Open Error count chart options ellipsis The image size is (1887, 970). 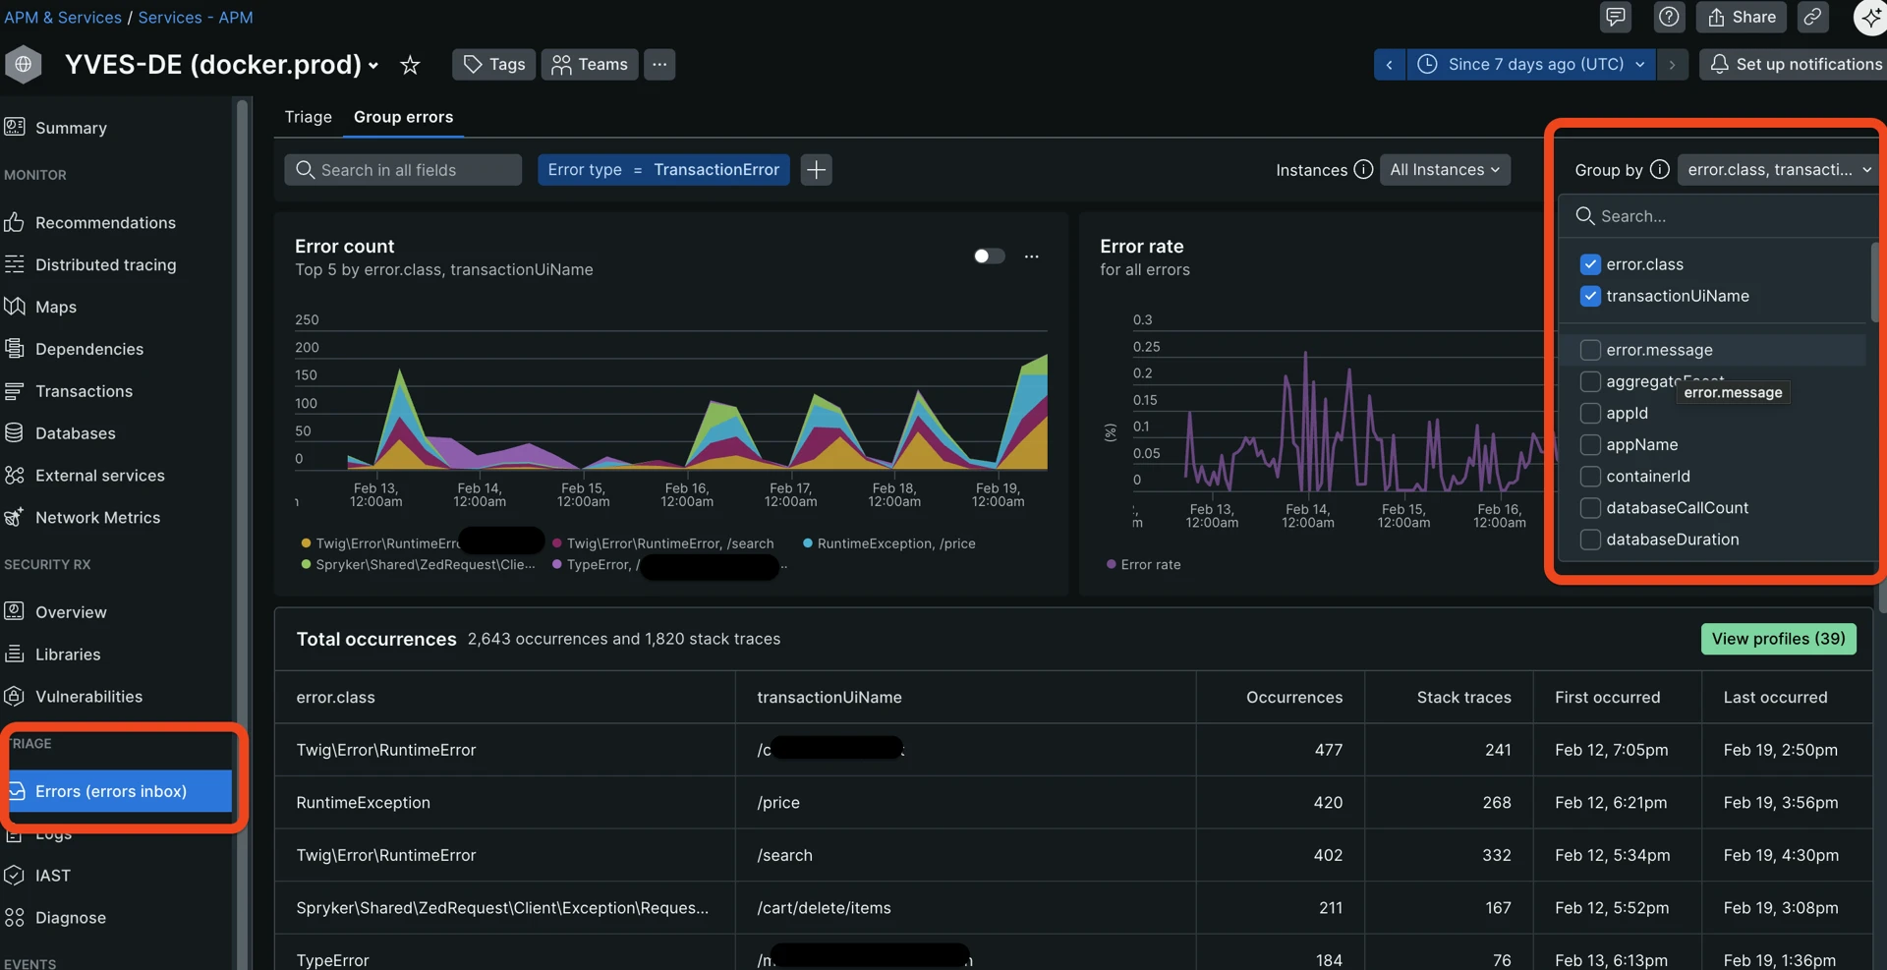point(1031,257)
